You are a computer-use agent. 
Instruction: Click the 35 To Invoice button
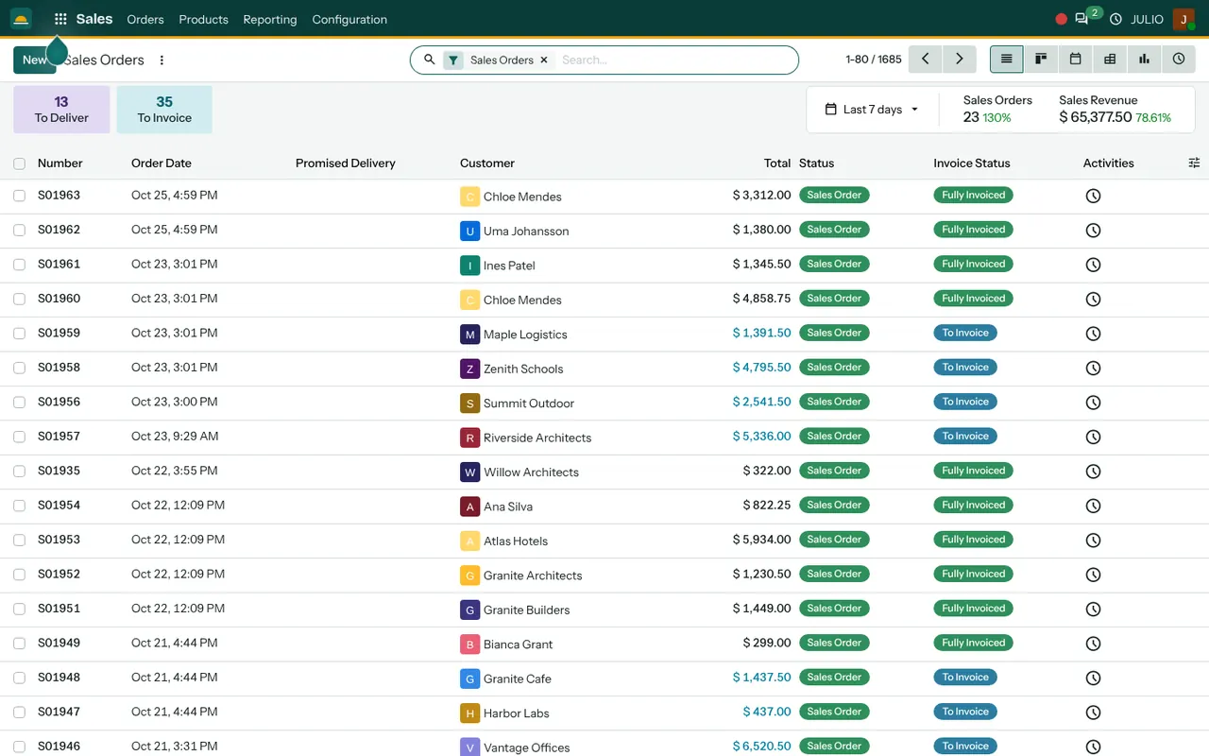[164, 110]
